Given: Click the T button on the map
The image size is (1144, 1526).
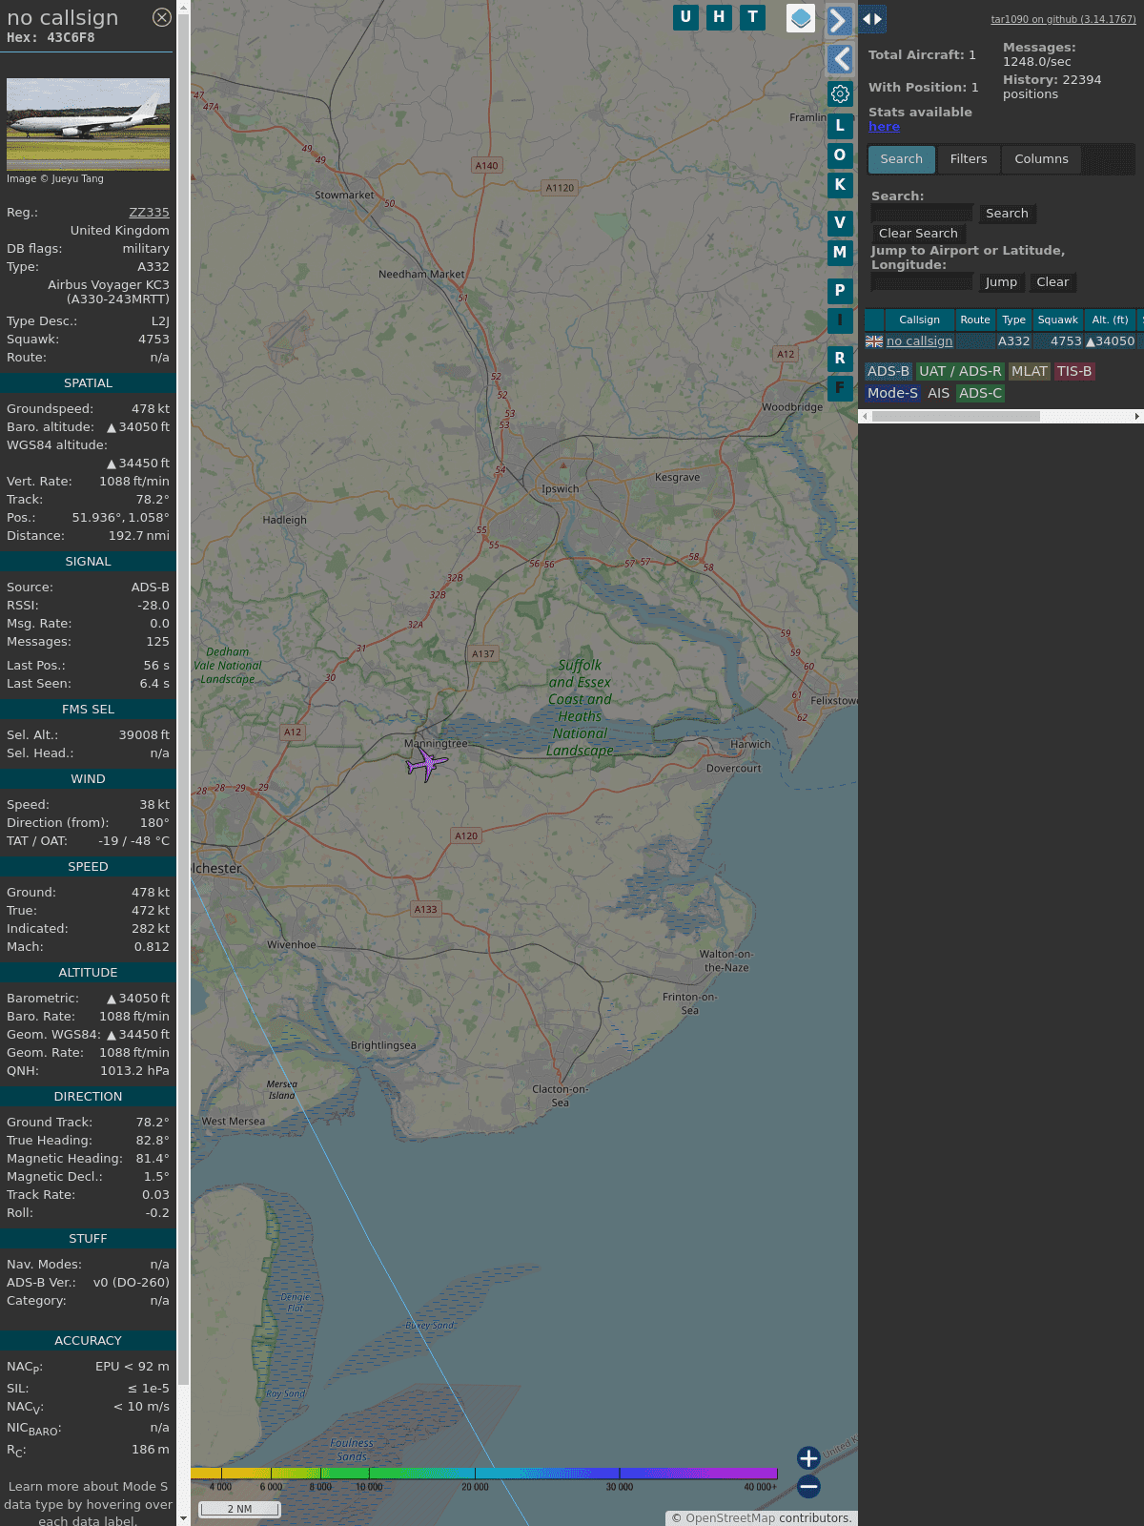Looking at the screenshot, I should (752, 17).
